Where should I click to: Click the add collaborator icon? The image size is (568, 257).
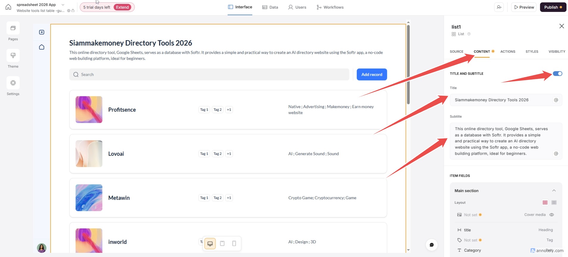499,7
